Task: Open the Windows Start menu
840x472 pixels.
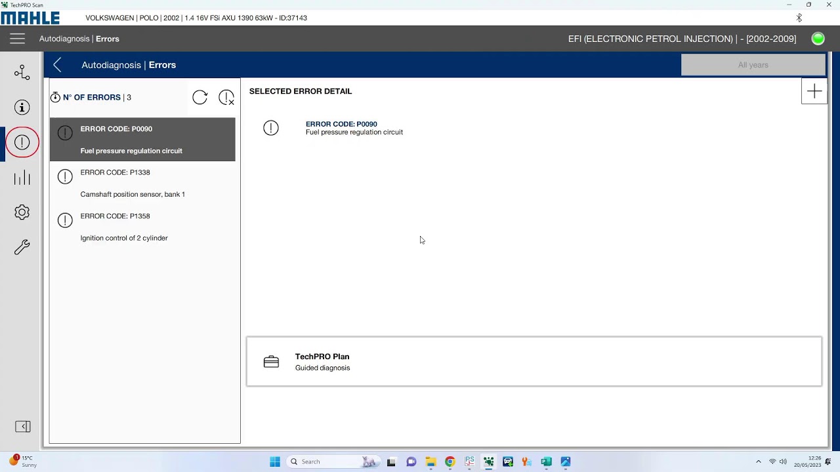Action: 275,462
